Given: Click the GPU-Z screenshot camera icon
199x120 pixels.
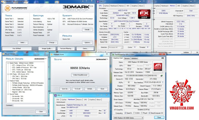Looking at the screenshot, I should click(163, 58).
